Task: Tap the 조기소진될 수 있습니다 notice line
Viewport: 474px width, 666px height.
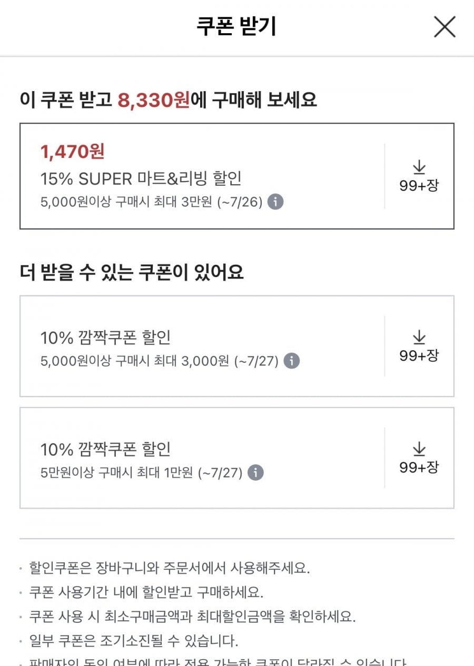Action: pos(134,641)
